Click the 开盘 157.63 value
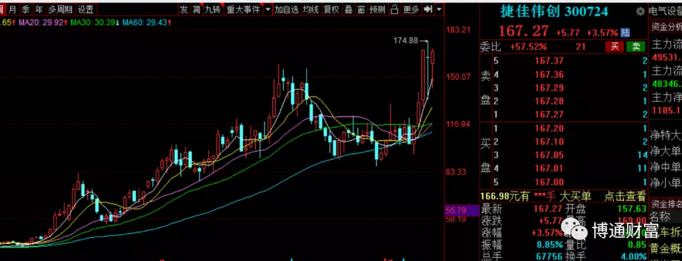 tap(631, 209)
